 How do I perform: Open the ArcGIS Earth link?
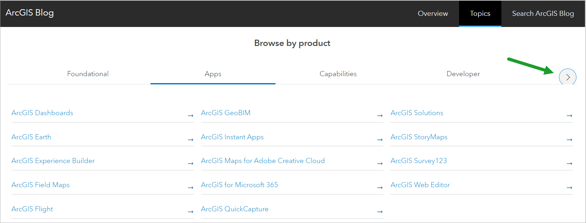click(x=31, y=137)
